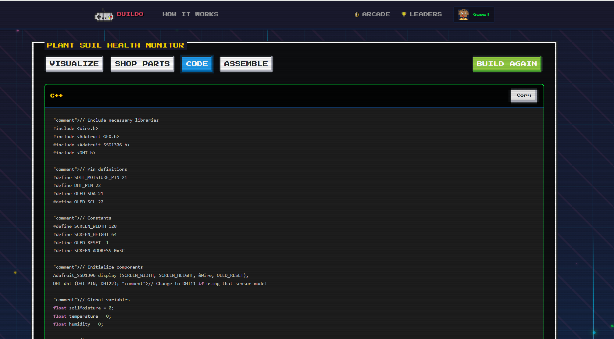The width and height of the screenshot is (614, 339).
Task: Click the Guest username label
Action: click(481, 14)
